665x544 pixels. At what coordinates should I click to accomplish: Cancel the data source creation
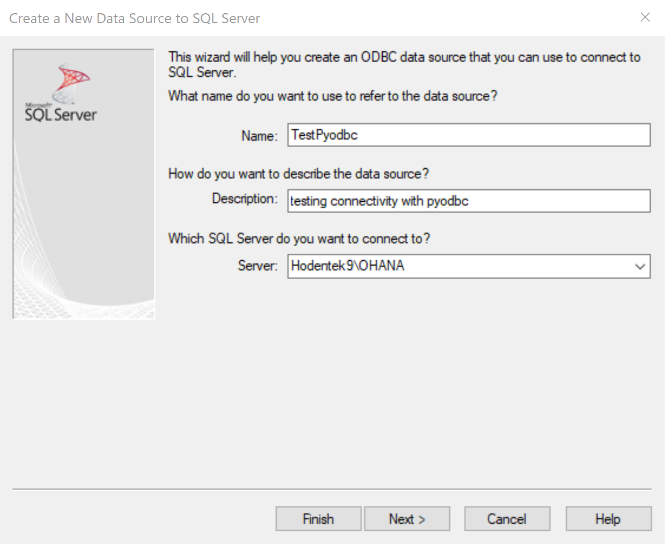click(x=507, y=519)
